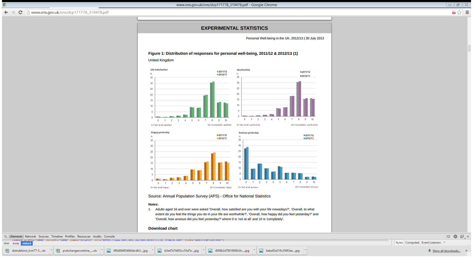Click the download arrow icon beside Show all downloads
The height and width of the screenshot is (258, 473).
(429, 251)
